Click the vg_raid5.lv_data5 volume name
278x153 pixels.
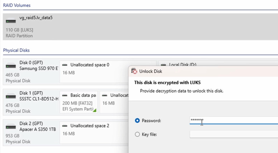(36, 17)
